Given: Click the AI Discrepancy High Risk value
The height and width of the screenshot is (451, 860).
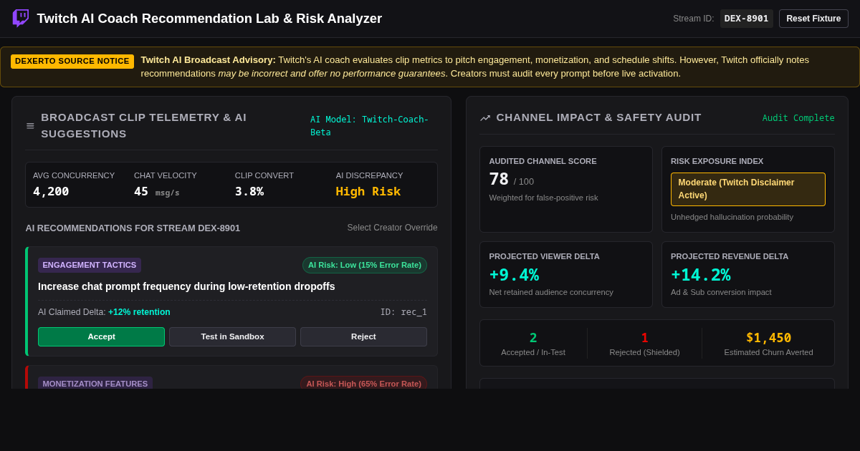Looking at the screenshot, I should (x=368, y=191).
